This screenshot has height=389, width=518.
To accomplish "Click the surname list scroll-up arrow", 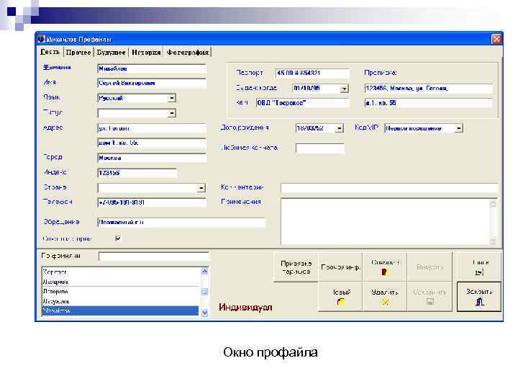I will (x=204, y=272).
